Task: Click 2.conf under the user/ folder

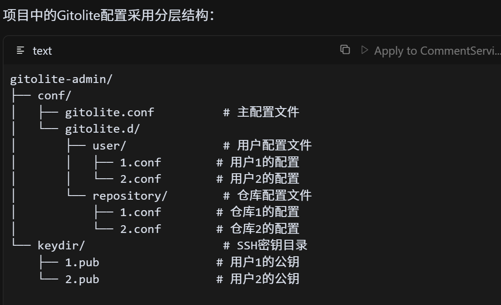Action: [140, 179]
